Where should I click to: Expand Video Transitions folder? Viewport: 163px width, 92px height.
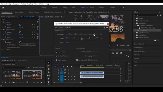(134, 38)
